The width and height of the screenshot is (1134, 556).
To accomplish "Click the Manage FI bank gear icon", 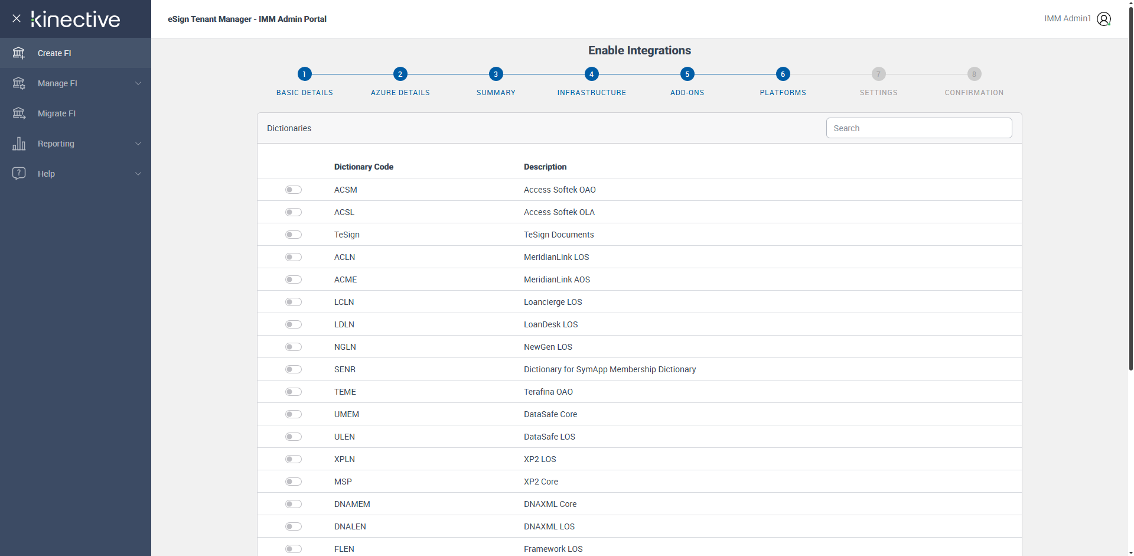I will coord(19,83).
